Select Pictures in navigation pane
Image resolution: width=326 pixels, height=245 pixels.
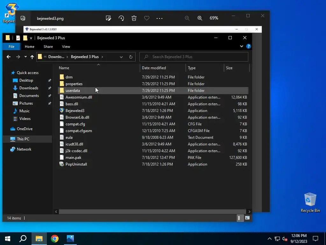coord(26,103)
